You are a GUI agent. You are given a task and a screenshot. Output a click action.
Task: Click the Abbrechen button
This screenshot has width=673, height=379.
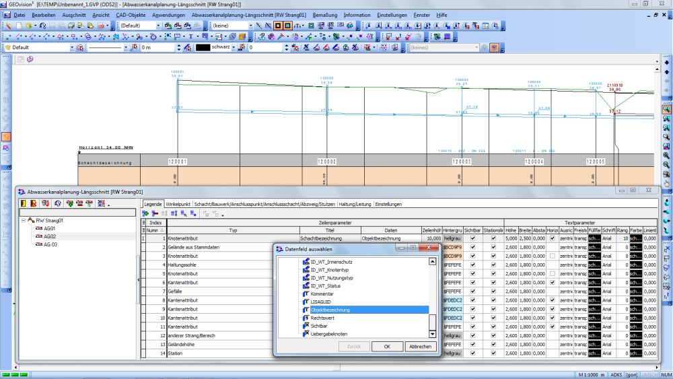(x=420, y=347)
